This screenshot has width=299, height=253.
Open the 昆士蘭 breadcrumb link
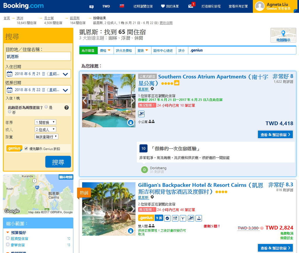(49, 18)
